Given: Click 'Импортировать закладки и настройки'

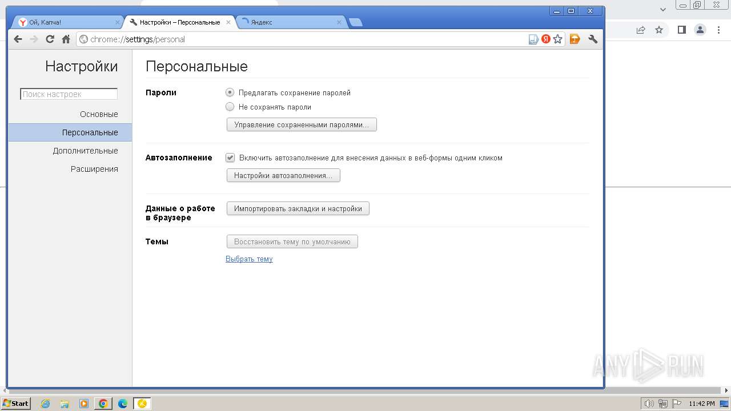Looking at the screenshot, I should tap(298, 208).
